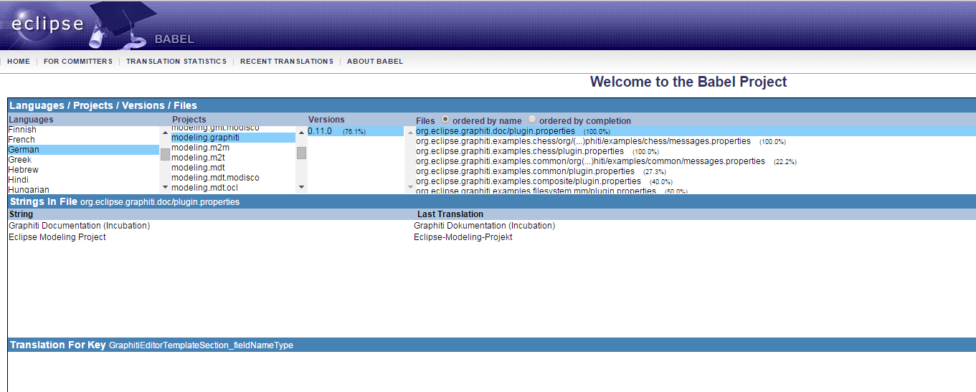Select Hebrew in the Languages list
This screenshot has width=976, height=392.
(83, 170)
